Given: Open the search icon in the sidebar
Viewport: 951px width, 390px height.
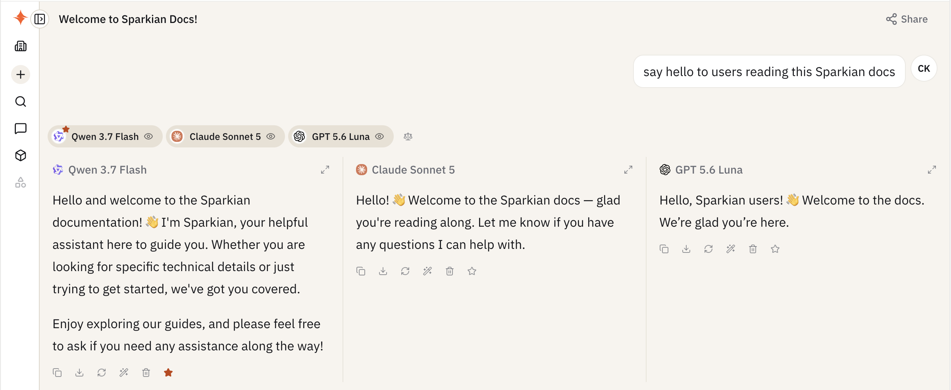Looking at the screenshot, I should pyautogui.click(x=21, y=101).
